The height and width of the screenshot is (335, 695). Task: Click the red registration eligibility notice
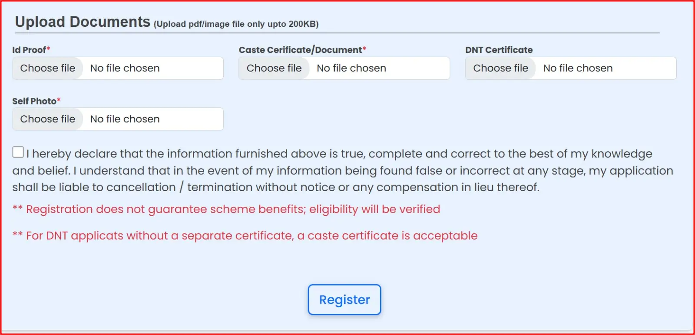coord(233,209)
